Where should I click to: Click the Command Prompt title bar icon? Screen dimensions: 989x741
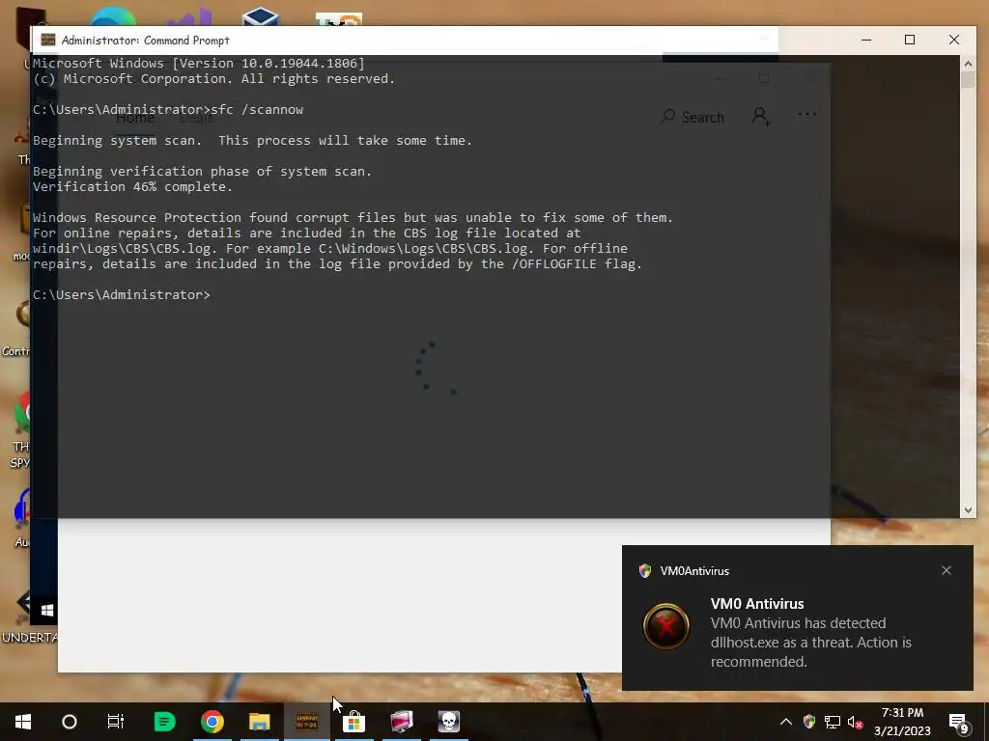(48, 40)
